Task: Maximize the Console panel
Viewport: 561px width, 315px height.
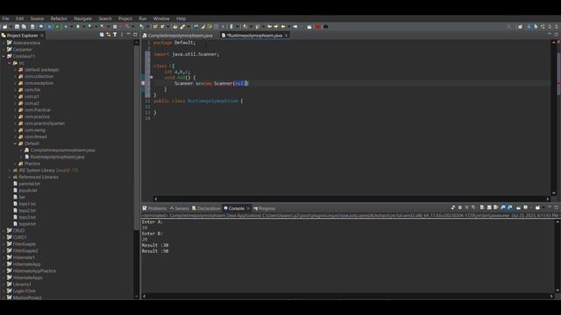Action: click(556, 207)
